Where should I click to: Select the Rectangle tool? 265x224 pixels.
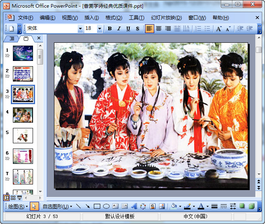(x=97, y=206)
